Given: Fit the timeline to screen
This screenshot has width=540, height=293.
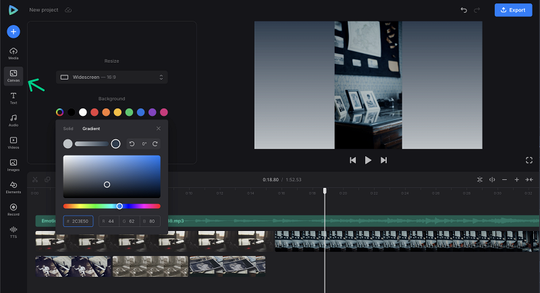Looking at the screenshot, I should tap(529, 180).
